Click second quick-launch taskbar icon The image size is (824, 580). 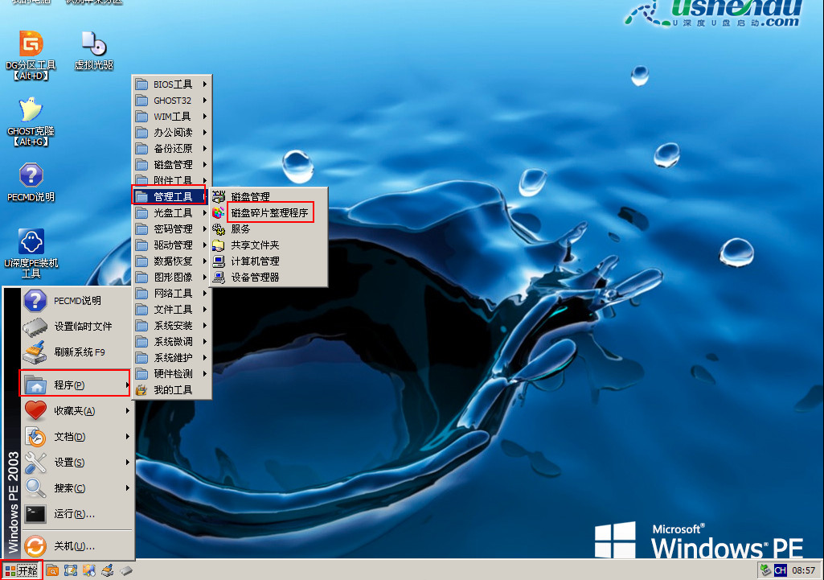[x=71, y=570]
